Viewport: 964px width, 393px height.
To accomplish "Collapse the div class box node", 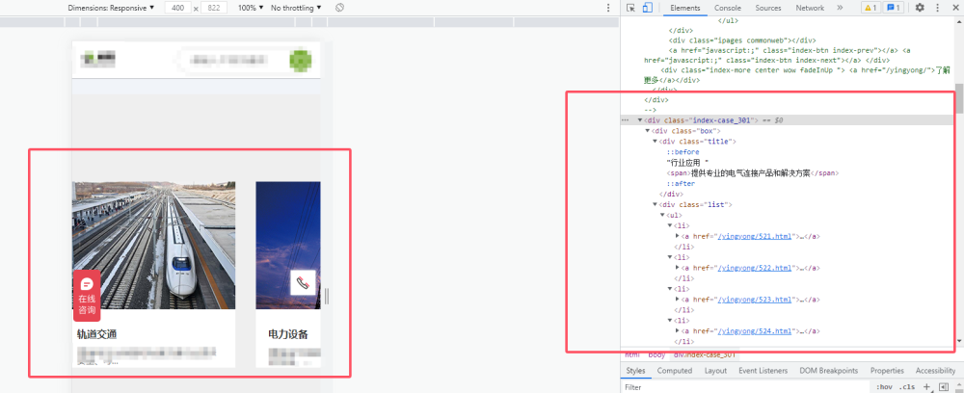I will point(648,131).
